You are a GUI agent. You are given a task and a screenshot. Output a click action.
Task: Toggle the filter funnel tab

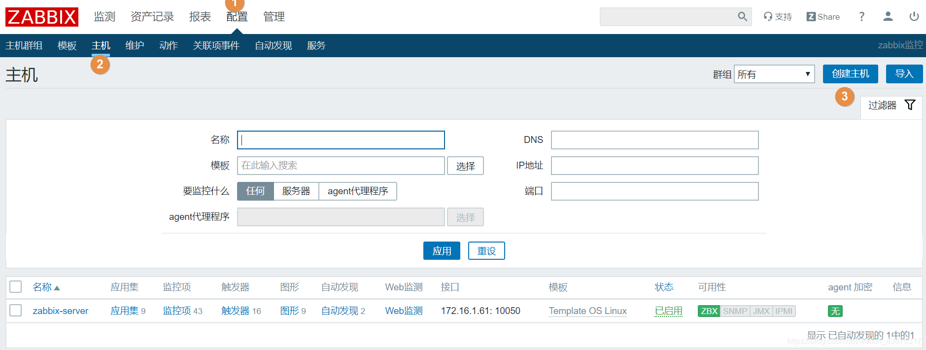[x=891, y=105]
